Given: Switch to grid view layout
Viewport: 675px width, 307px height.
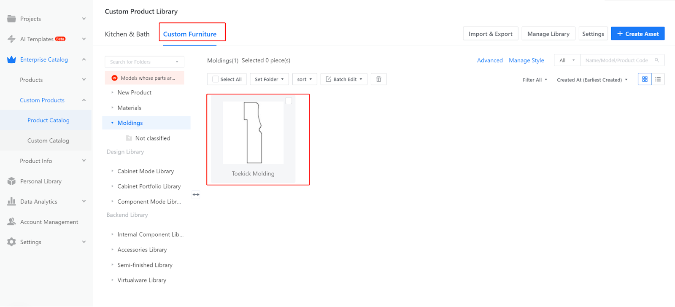Looking at the screenshot, I should [645, 79].
